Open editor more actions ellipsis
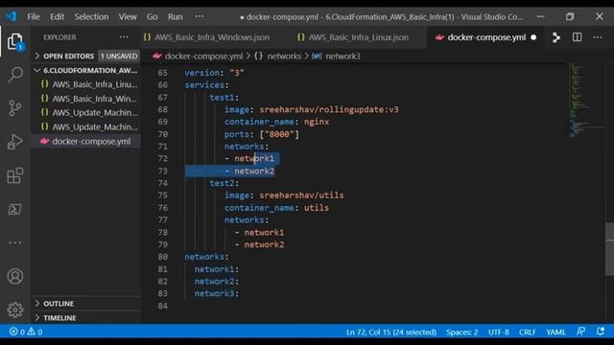Screen dimensions: 614x345 pyautogui.click(x=597, y=37)
